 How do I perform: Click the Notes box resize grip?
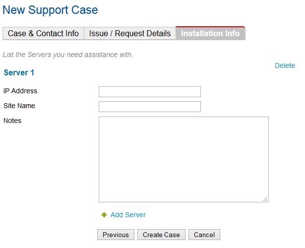tap(265, 199)
